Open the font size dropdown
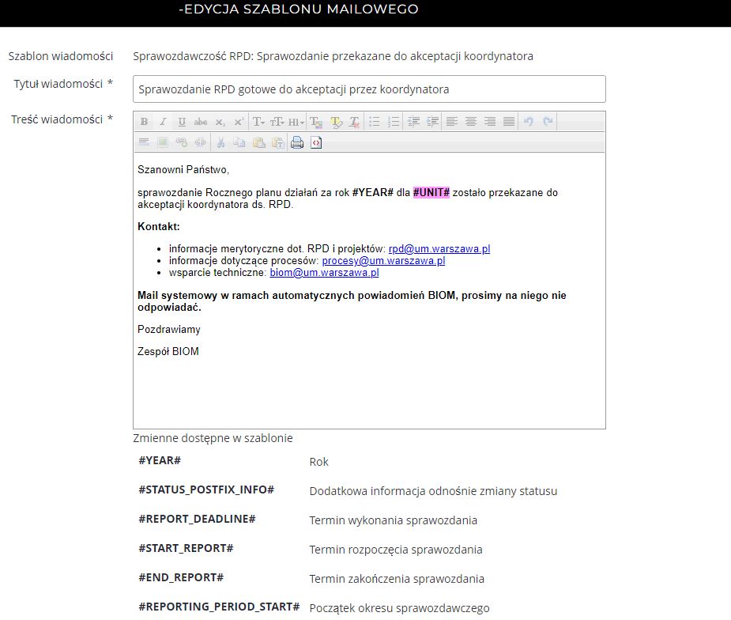Screen dimensions: 731x620 (x=277, y=122)
